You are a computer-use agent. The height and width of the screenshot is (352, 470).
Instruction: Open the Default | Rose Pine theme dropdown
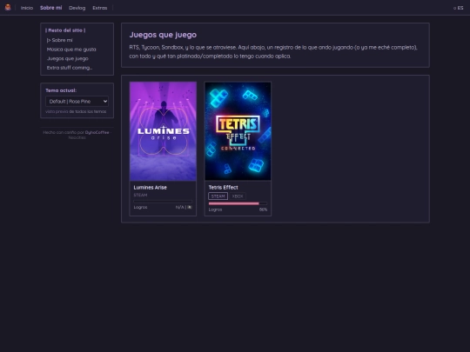point(77,102)
